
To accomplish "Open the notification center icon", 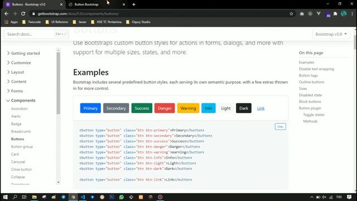I will coord(349,197).
